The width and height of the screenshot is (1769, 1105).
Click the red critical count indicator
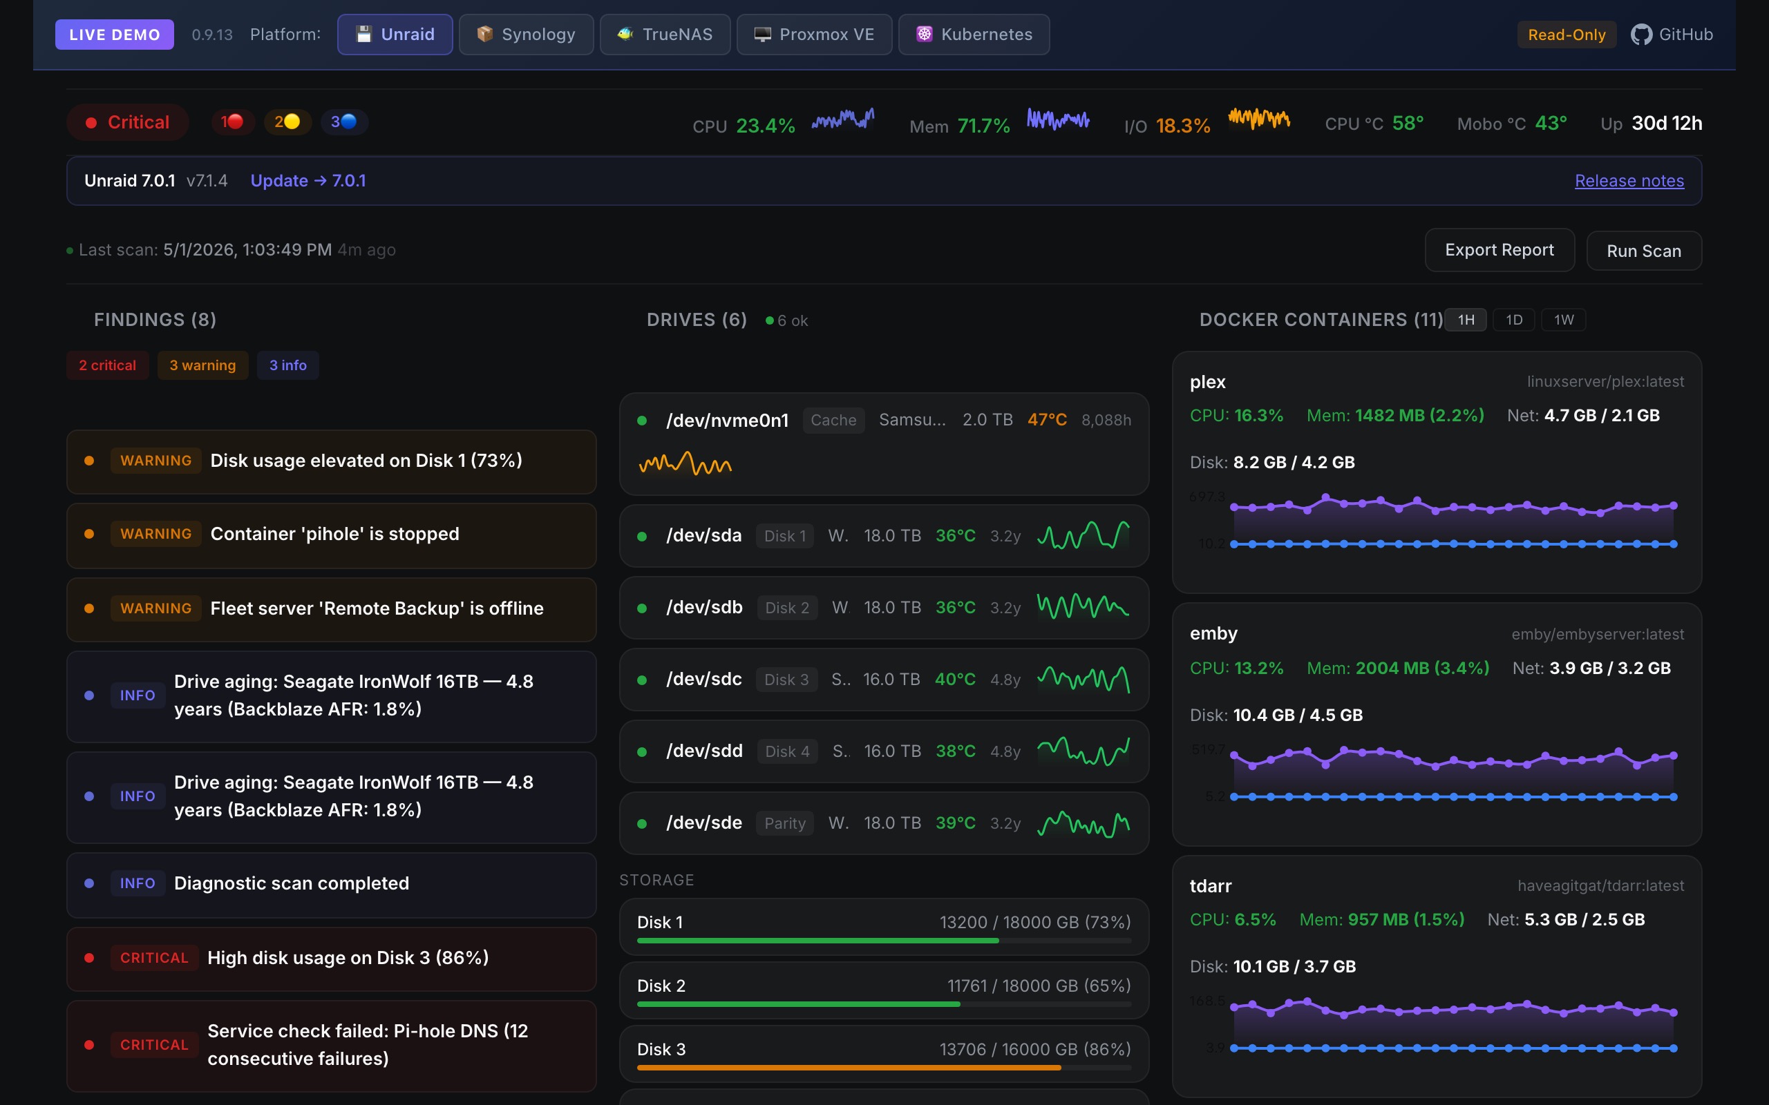point(232,122)
